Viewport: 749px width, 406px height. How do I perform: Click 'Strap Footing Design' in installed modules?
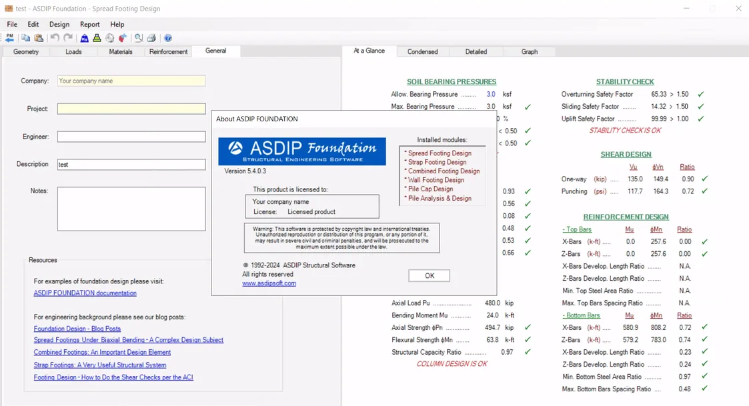point(437,162)
